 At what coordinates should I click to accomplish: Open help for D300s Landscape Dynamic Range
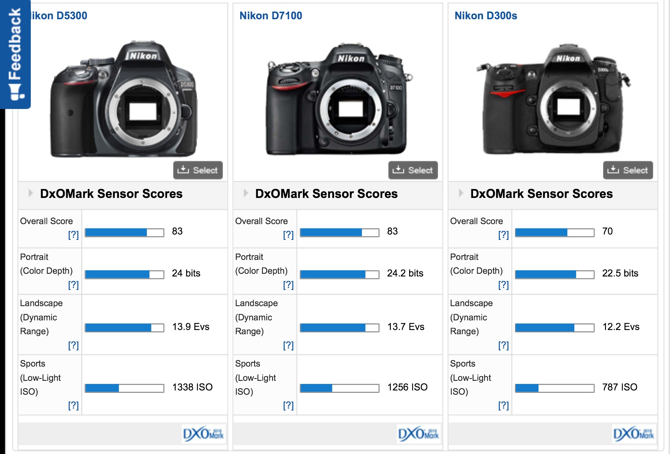tap(503, 345)
